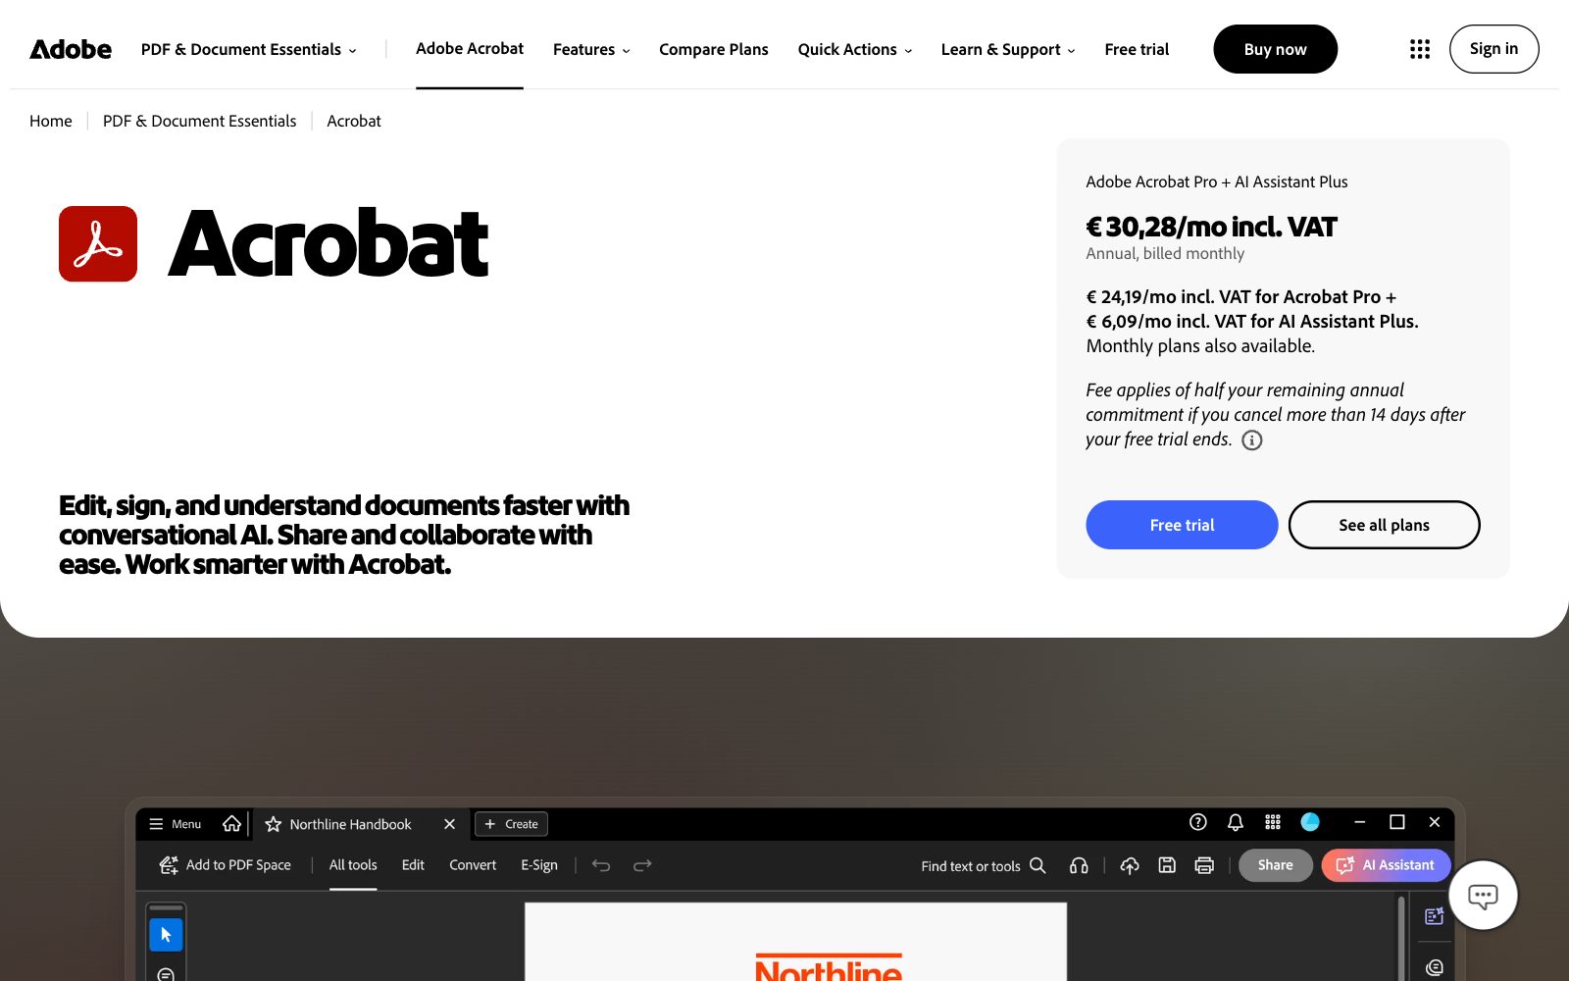Click the Sign in button
The image size is (1569, 981).
1493,49
